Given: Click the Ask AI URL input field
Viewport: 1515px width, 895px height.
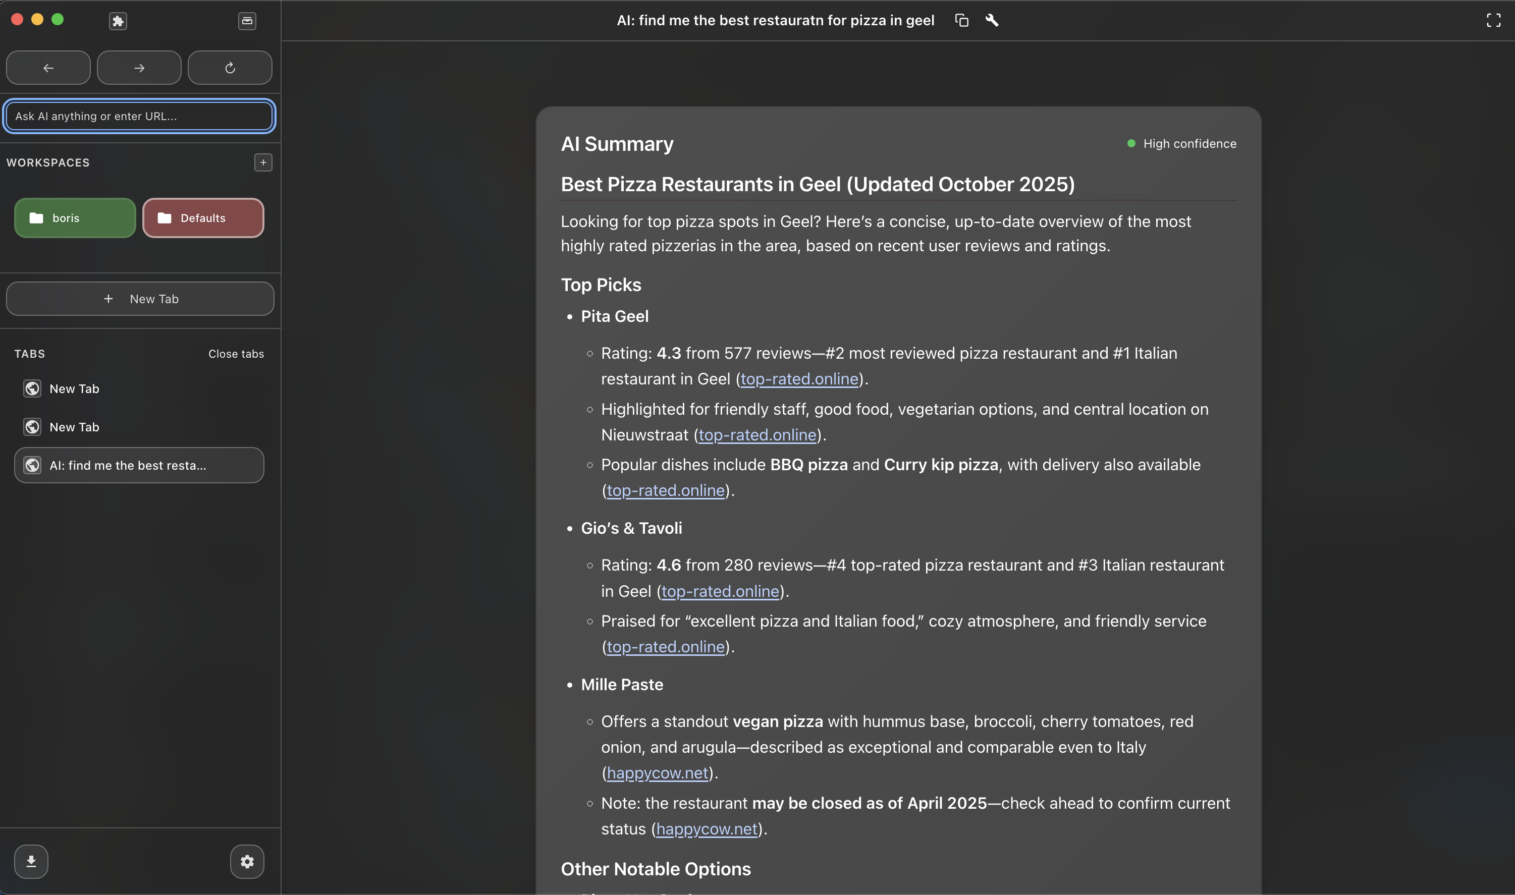Looking at the screenshot, I should point(139,116).
